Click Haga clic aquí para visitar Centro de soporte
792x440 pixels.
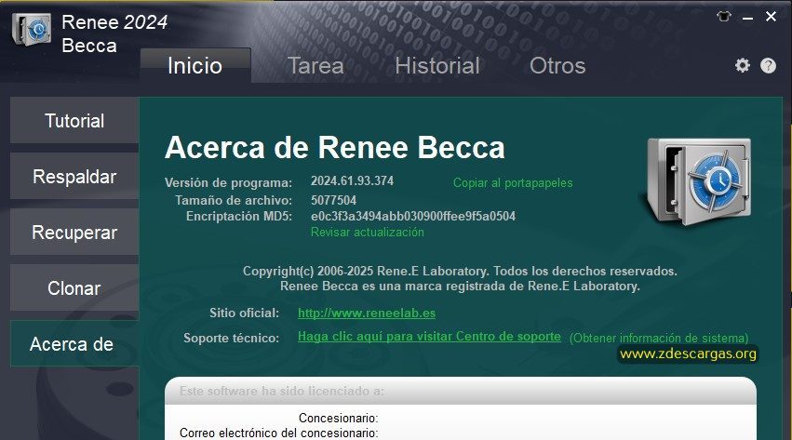[x=429, y=337]
